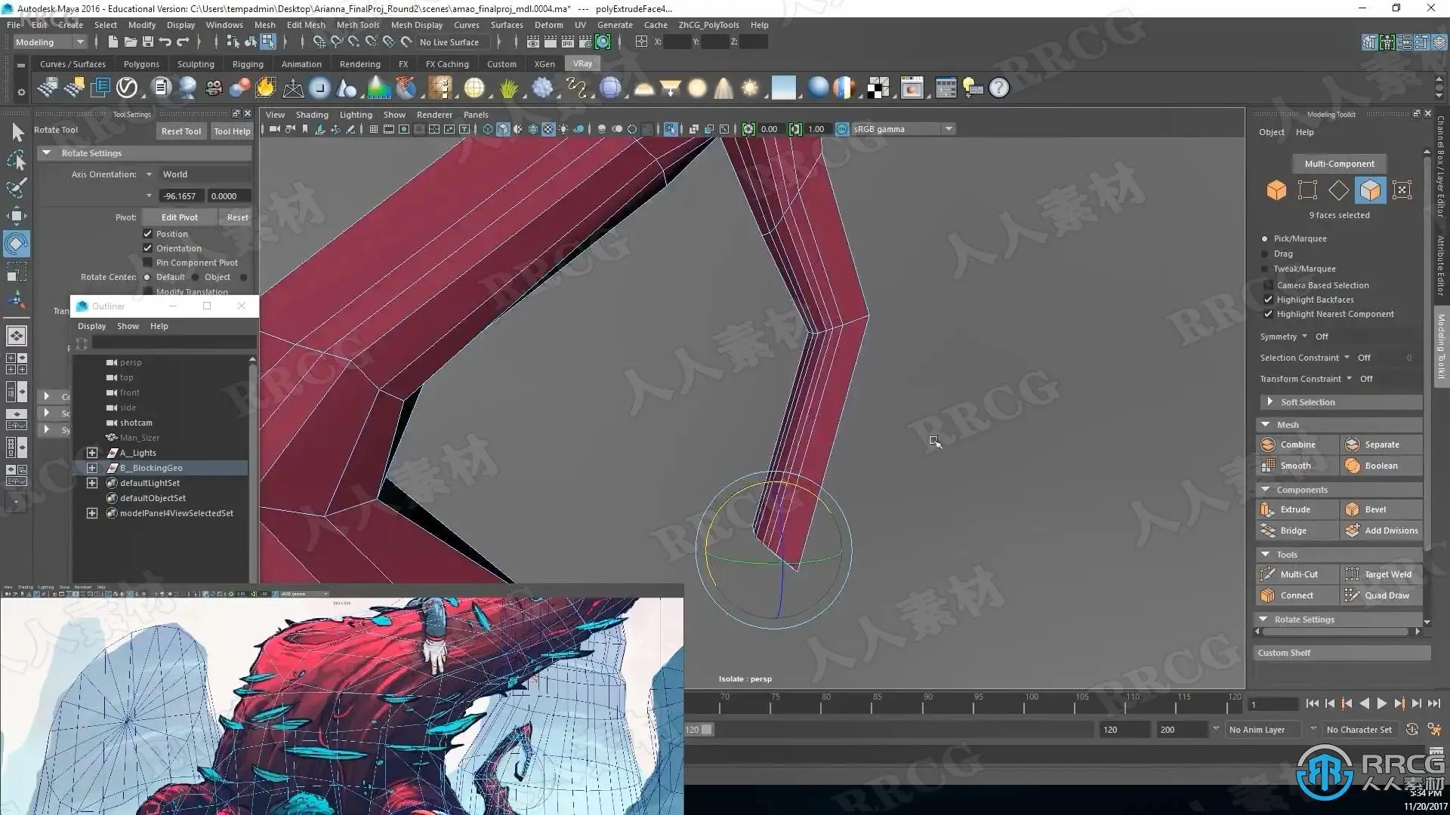Screen dimensions: 1450x815
Task: Uncheck the Pivot Position checkbox
Action: (148, 234)
